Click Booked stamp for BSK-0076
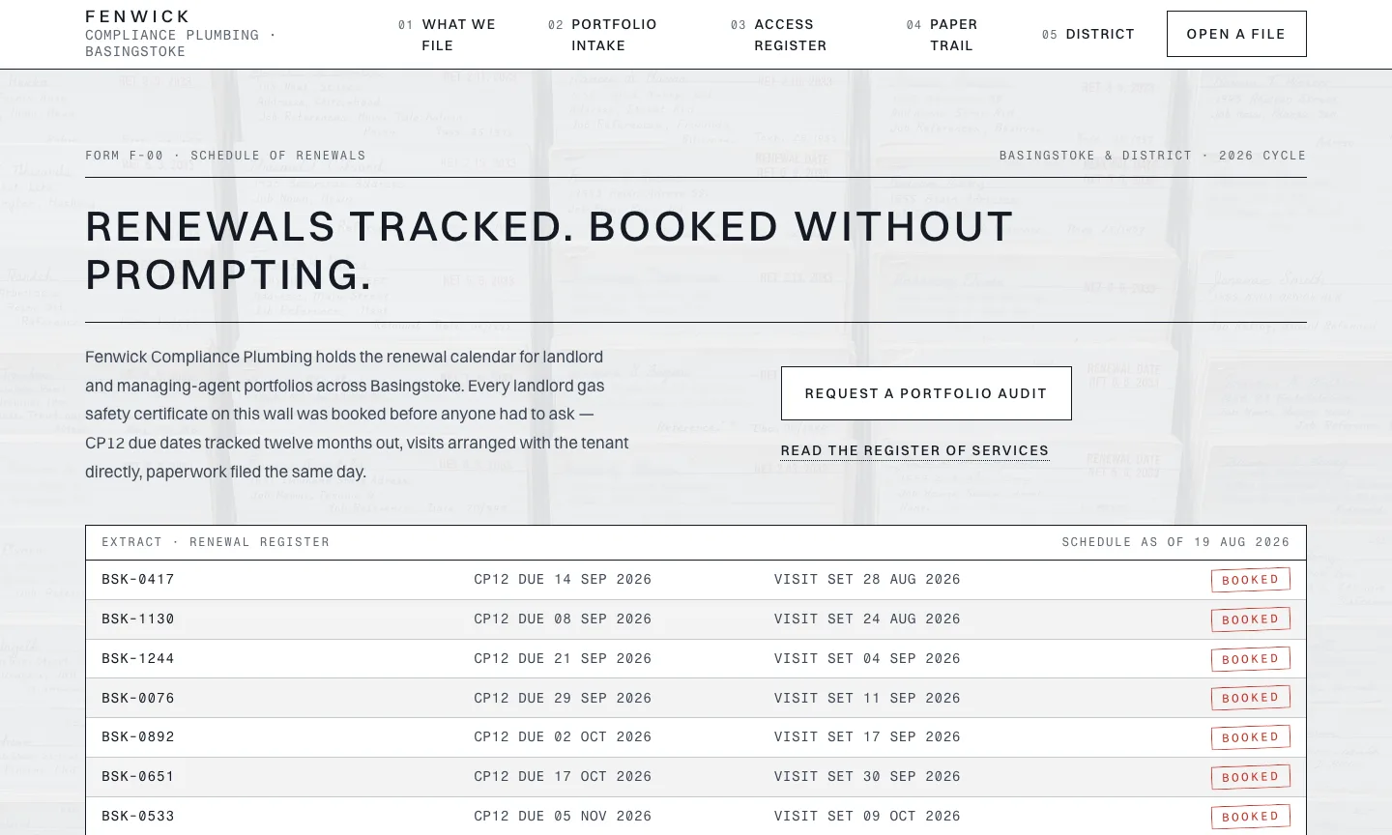Screen dimensions: 1392x835 [x=1251, y=698]
